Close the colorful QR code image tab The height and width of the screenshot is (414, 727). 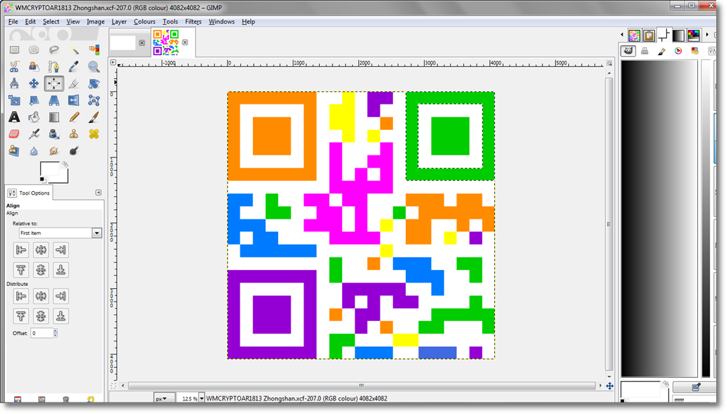[x=185, y=42]
